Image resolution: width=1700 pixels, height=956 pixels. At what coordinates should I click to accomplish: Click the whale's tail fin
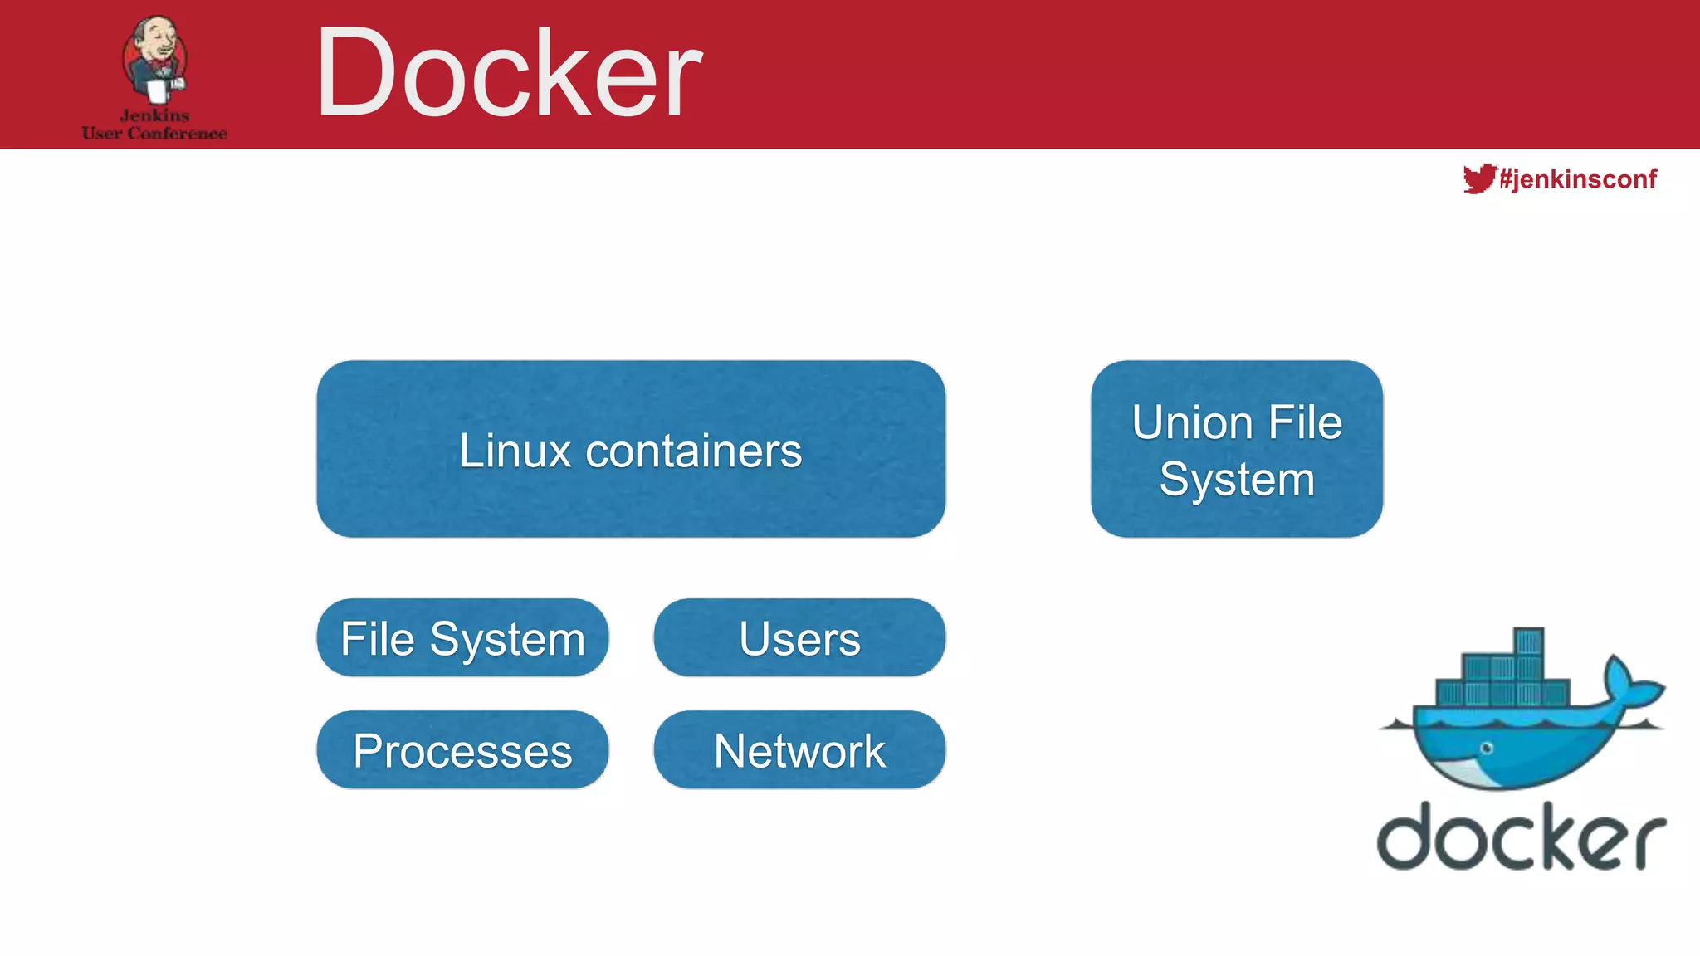[1629, 682]
